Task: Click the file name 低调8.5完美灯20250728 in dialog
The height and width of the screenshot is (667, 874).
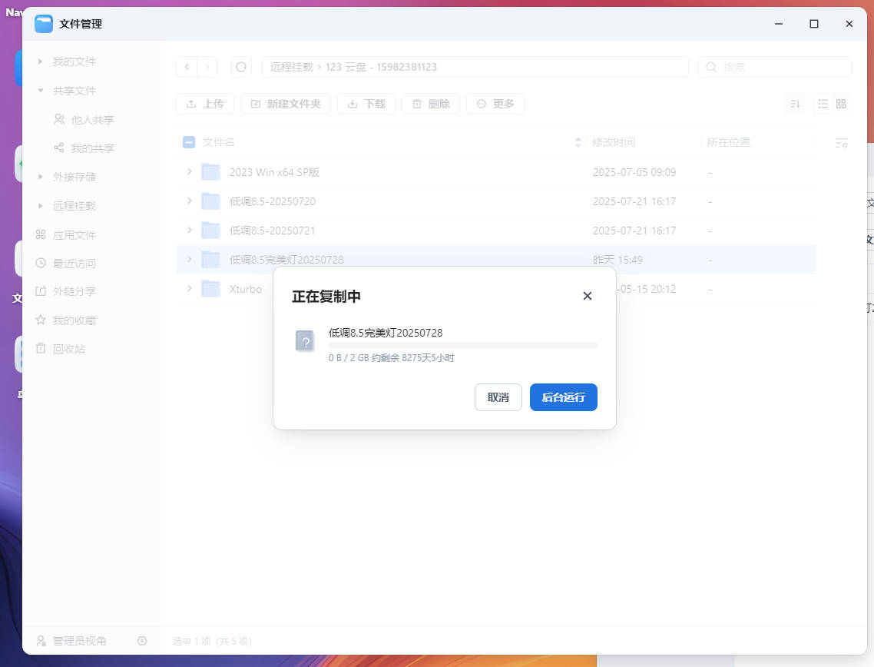Action: click(386, 333)
